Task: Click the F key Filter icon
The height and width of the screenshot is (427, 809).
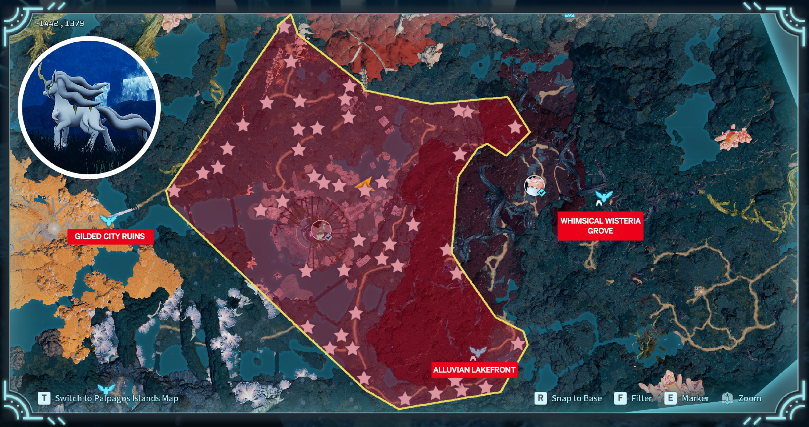Action: coord(620,398)
